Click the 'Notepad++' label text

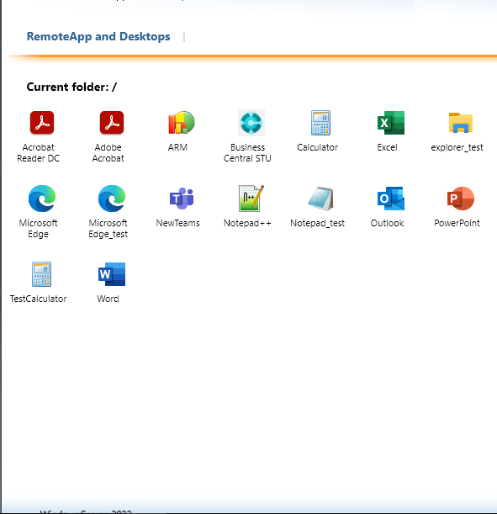[x=247, y=223]
